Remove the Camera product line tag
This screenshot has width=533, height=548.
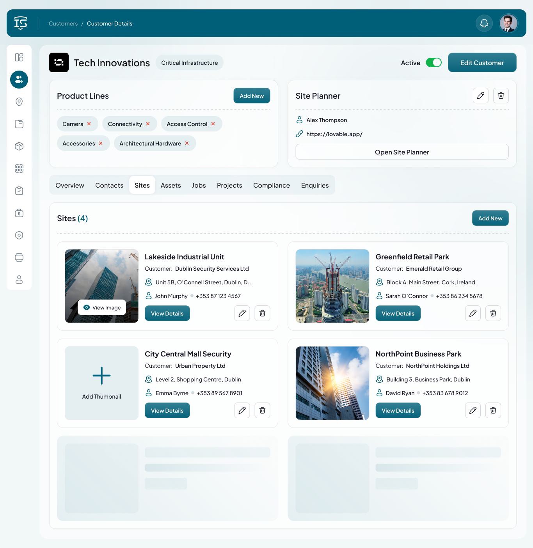(x=89, y=124)
